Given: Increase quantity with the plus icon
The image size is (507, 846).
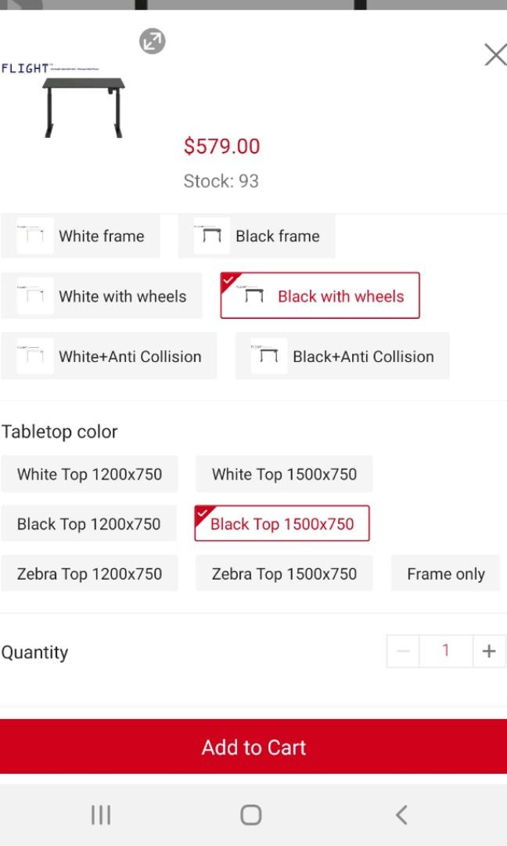Looking at the screenshot, I should click(489, 651).
